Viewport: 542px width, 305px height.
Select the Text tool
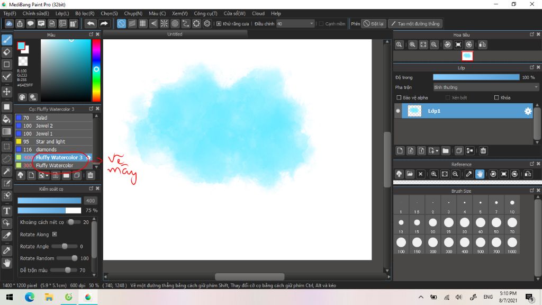[x=7, y=211]
